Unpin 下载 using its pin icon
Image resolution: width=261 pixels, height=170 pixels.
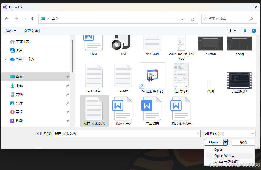[x=68, y=86]
